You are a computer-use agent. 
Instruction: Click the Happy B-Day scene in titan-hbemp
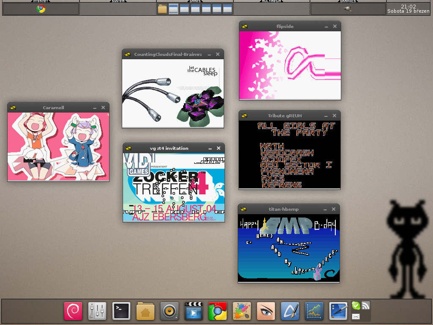click(289, 248)
